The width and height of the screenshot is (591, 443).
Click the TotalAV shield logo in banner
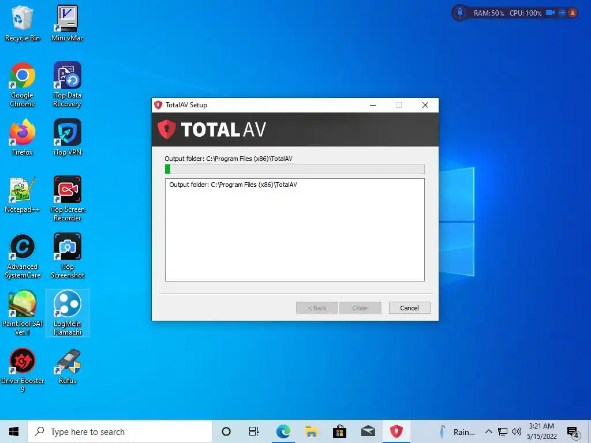click(167, 129)
